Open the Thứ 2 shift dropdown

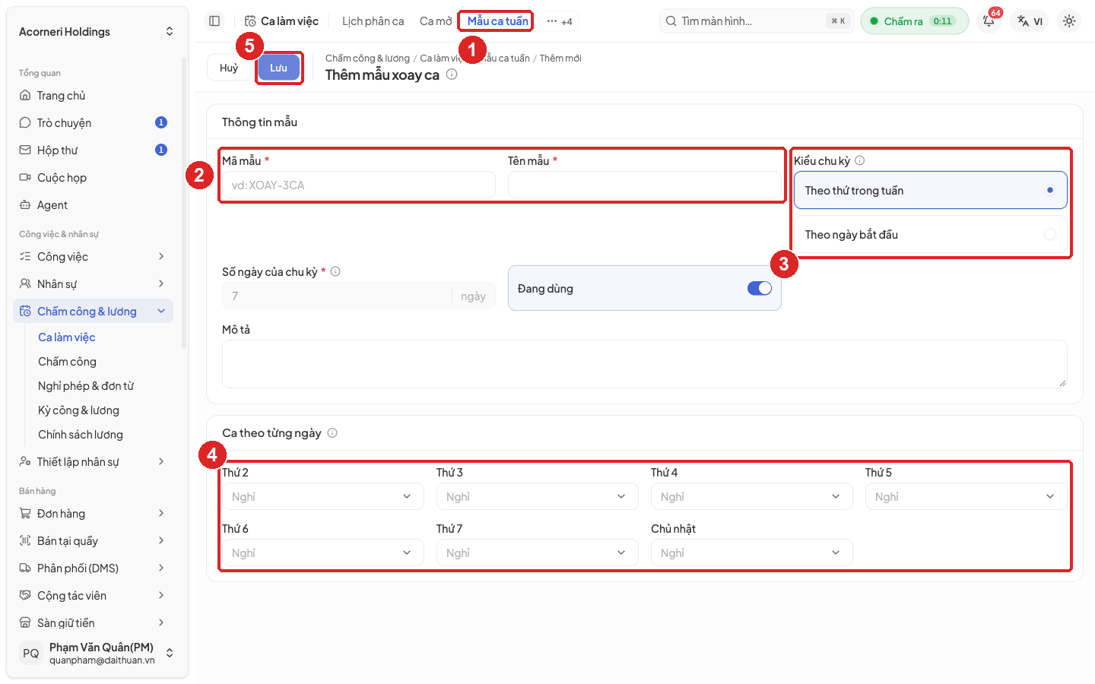[x=323, y=496]
